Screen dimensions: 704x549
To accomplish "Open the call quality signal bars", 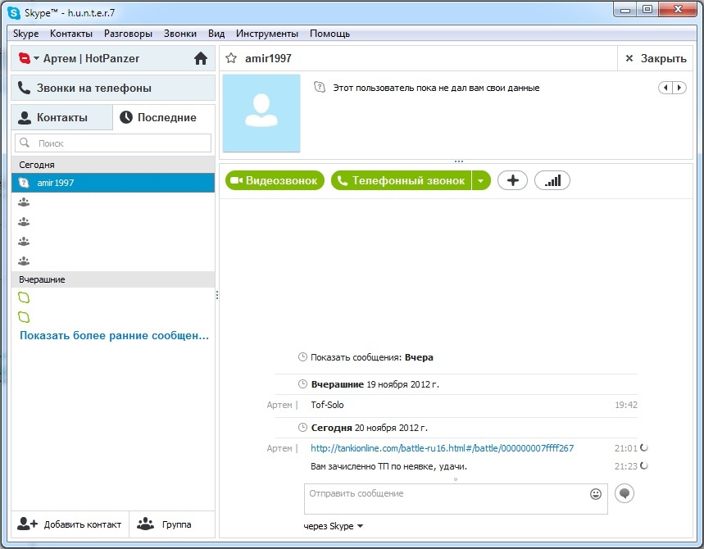I will click(552, 180).
